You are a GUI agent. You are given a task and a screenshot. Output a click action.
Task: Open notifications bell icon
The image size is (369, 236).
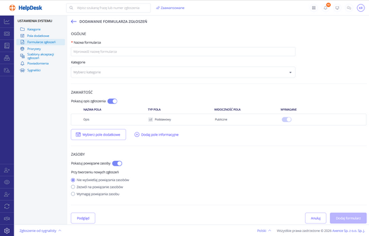[325, 8]
